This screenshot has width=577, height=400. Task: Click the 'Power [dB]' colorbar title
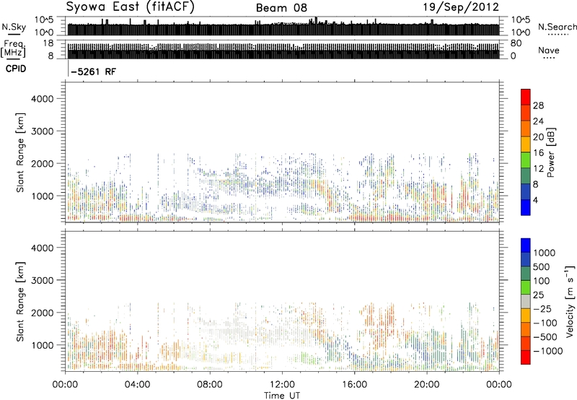550,152
